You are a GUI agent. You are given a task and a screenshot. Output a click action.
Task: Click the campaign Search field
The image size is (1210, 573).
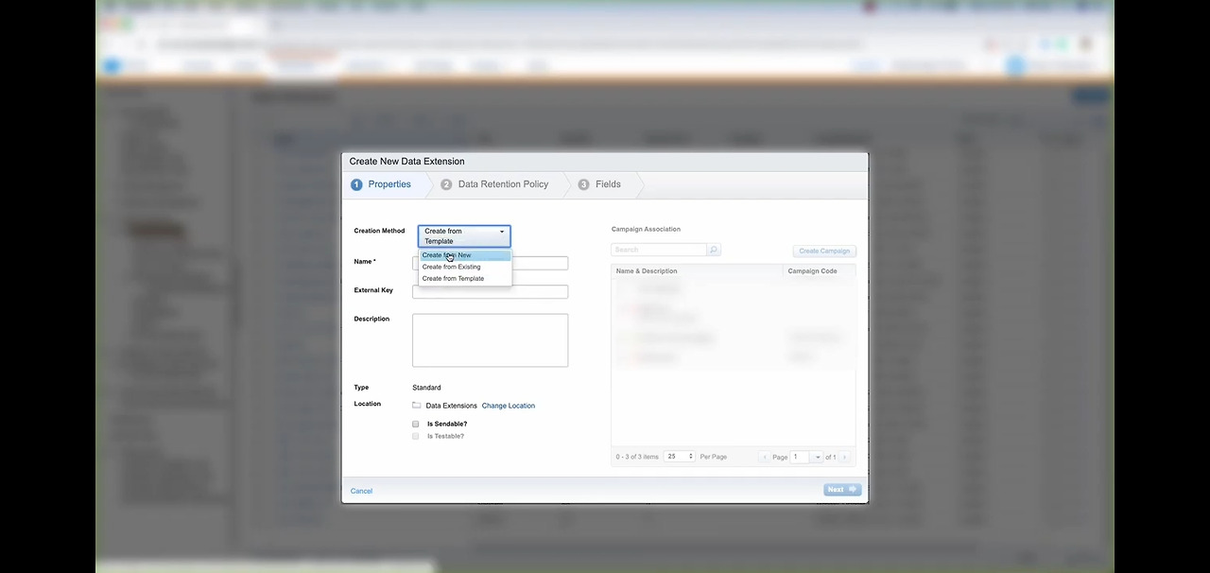(x=659, y=250)
